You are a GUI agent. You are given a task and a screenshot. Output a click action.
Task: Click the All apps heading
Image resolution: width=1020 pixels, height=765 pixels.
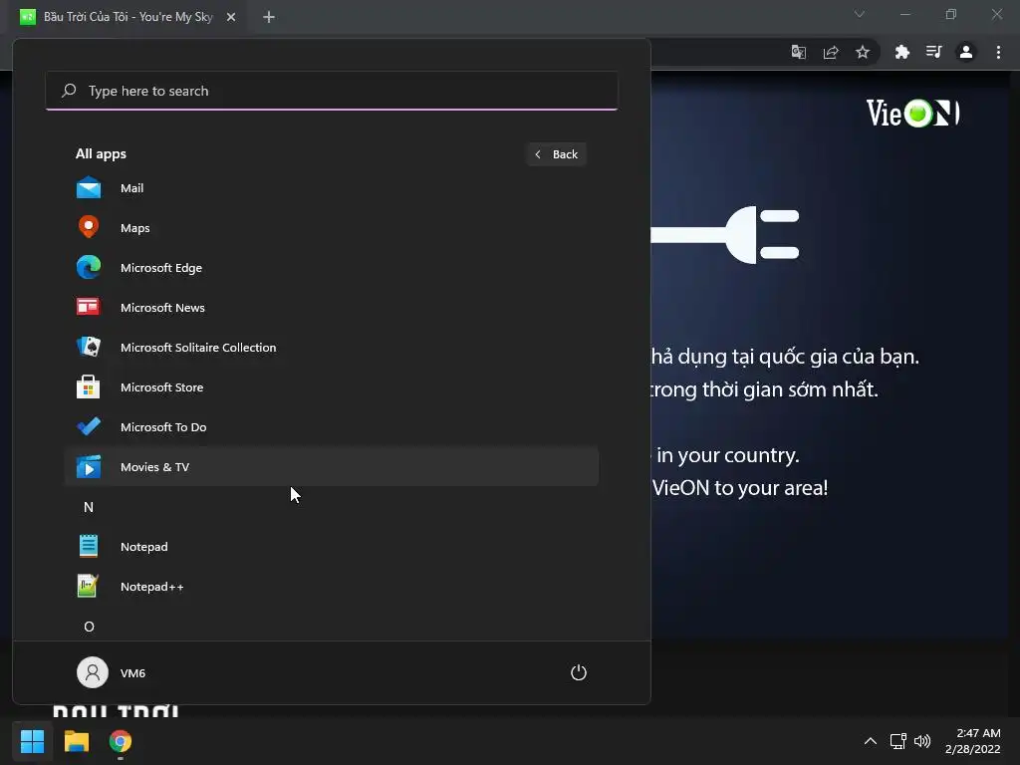tap(101, 154)
